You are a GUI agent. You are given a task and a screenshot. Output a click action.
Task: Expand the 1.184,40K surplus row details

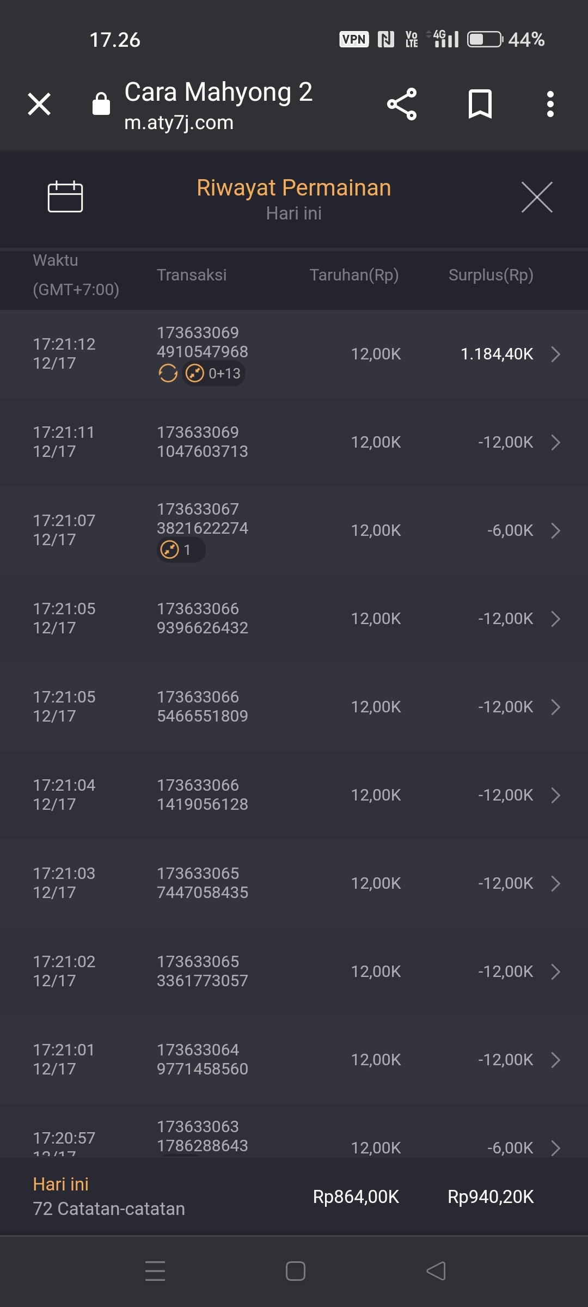click(x=555, y=354)
